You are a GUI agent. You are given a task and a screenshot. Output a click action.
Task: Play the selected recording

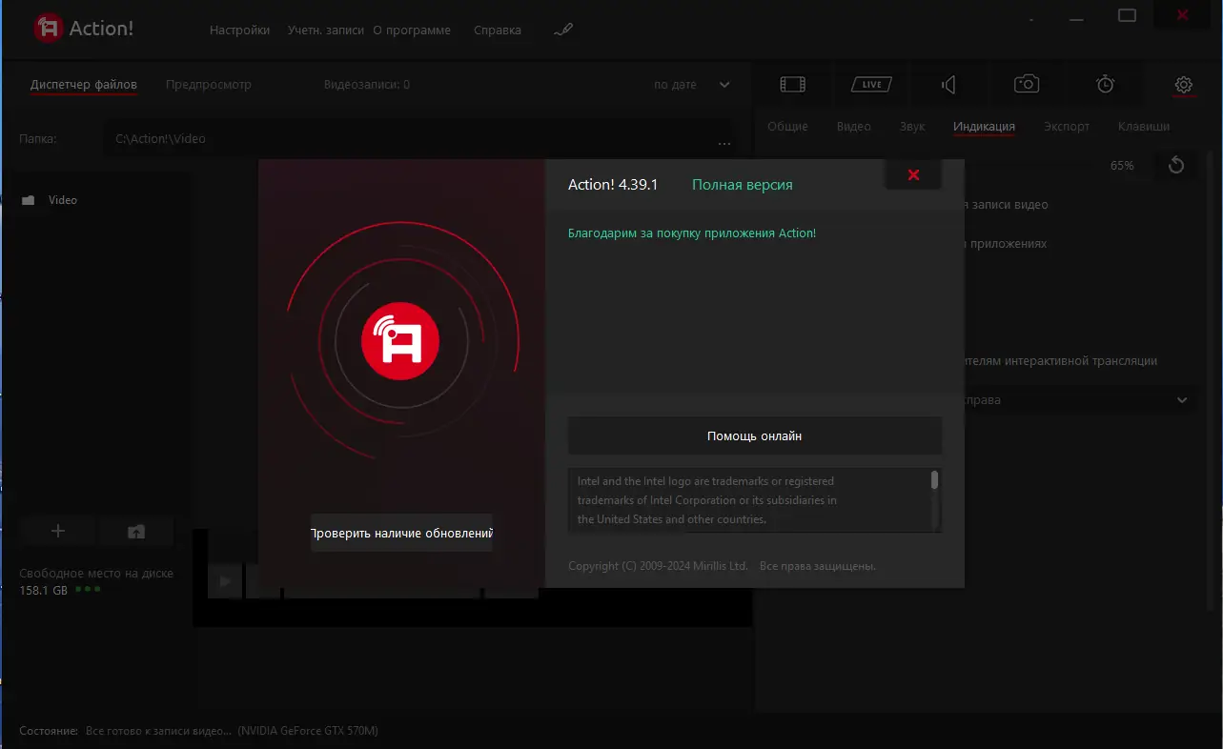(x=225, y=580)
